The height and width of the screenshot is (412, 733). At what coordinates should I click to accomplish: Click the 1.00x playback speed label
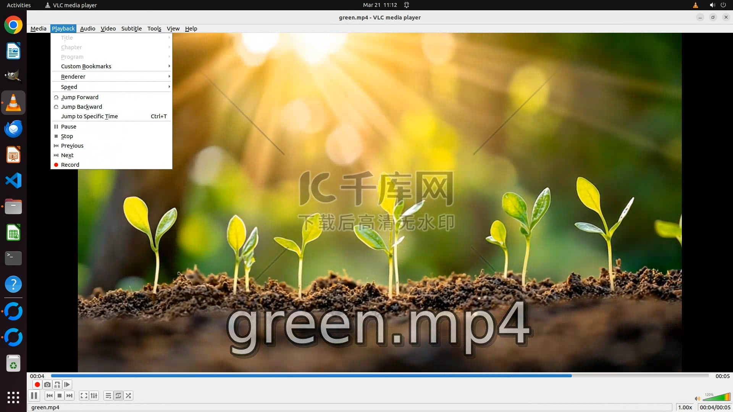(685, 407)
